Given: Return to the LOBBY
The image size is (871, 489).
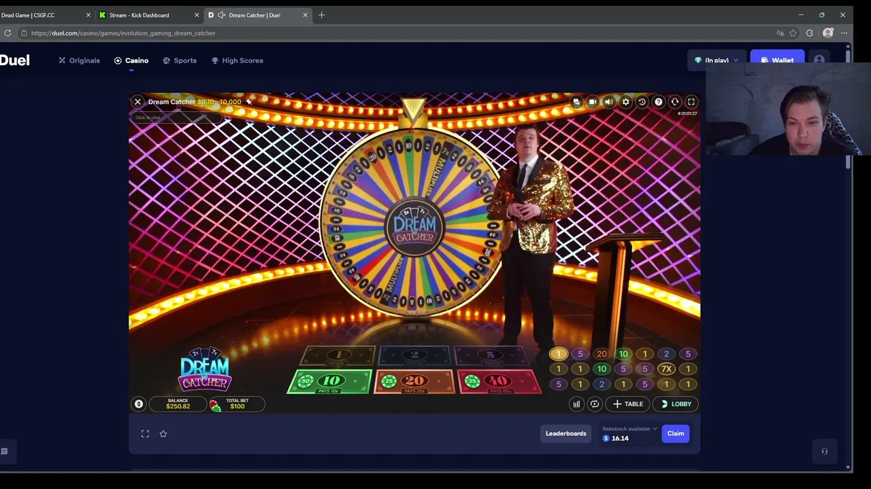Looking at the screenshot, I should click(x=676, y=404).
